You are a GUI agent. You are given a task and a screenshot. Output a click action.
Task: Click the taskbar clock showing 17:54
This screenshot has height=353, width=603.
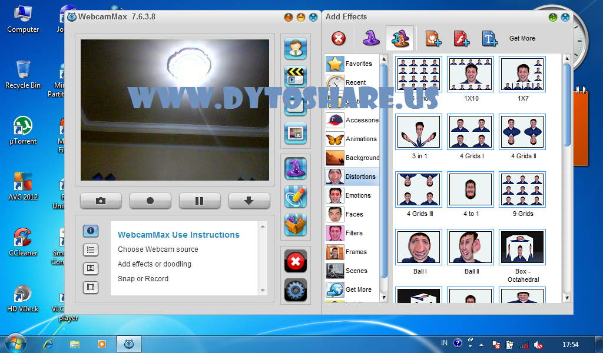[x=570, y=345]
